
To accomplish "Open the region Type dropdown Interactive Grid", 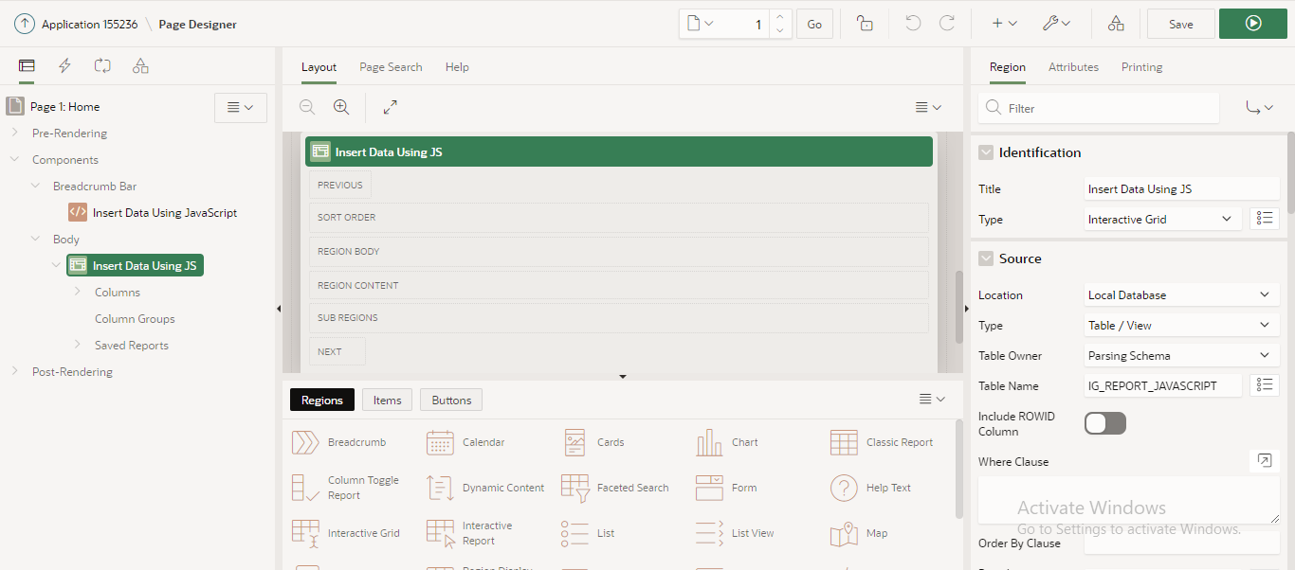I will click(1162, 219).
